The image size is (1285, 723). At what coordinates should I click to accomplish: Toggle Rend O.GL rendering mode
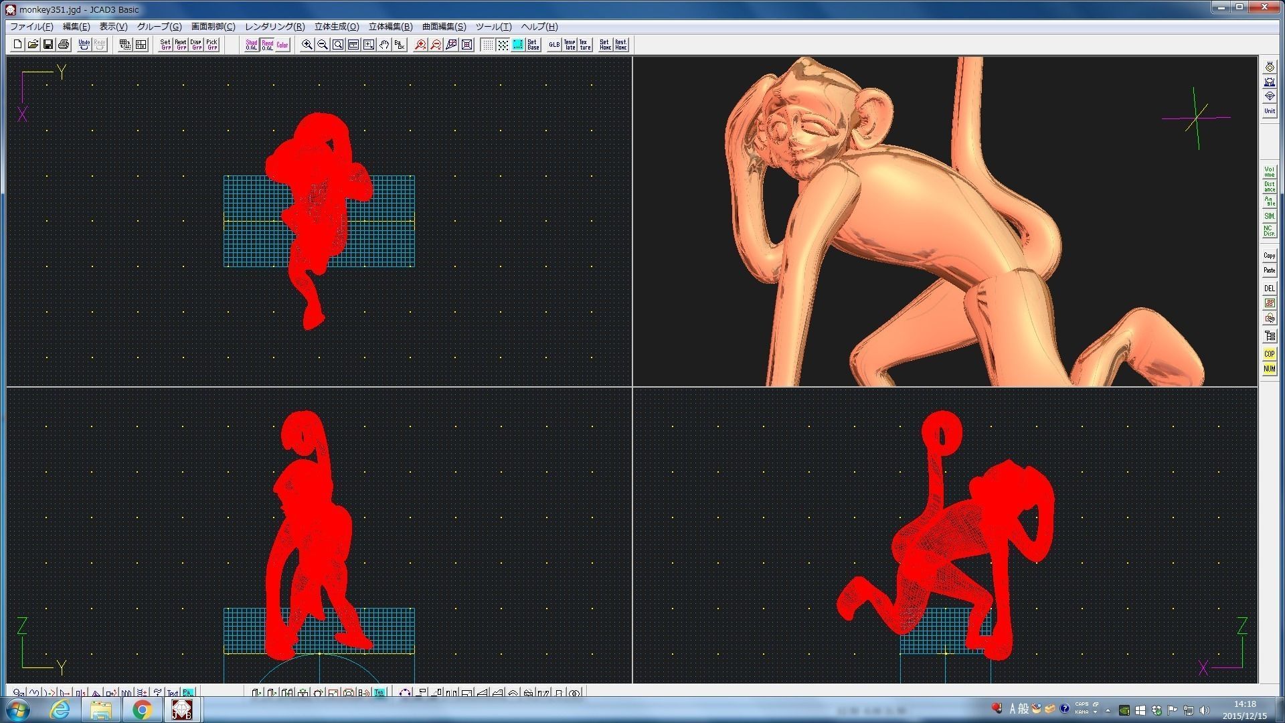pyautogui.click(x=267, y=45)
